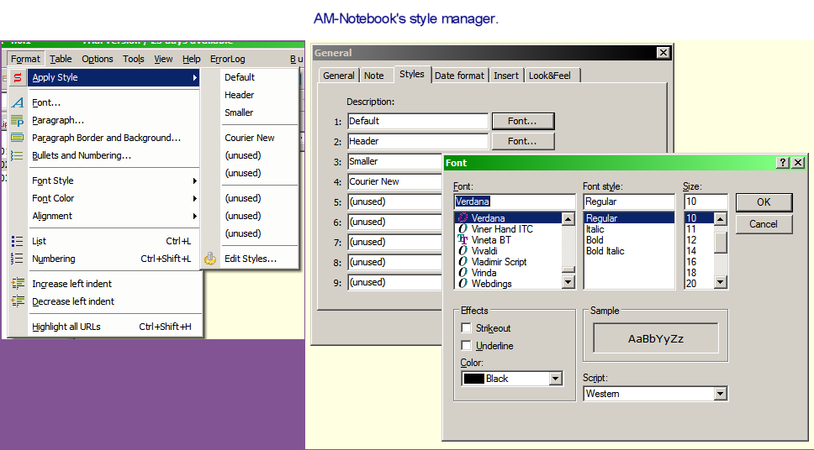This screenshot has width=814, height=450.
Task: Enable the Strikeout checkbox
Action: click(x=467, y=328)
